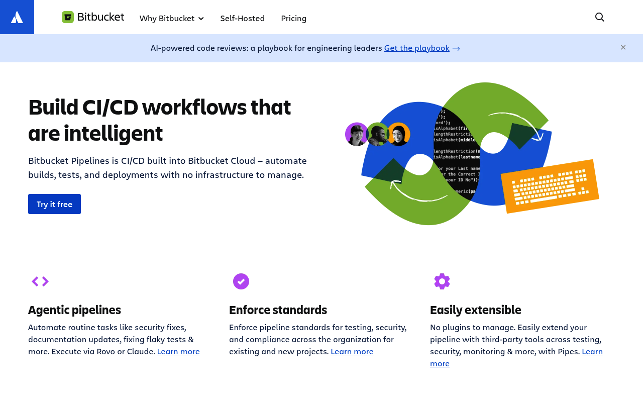The width and height of the screenshot is (643, 402).
Task: Click the purple checkmark badge icon
Action: [241, 281]
